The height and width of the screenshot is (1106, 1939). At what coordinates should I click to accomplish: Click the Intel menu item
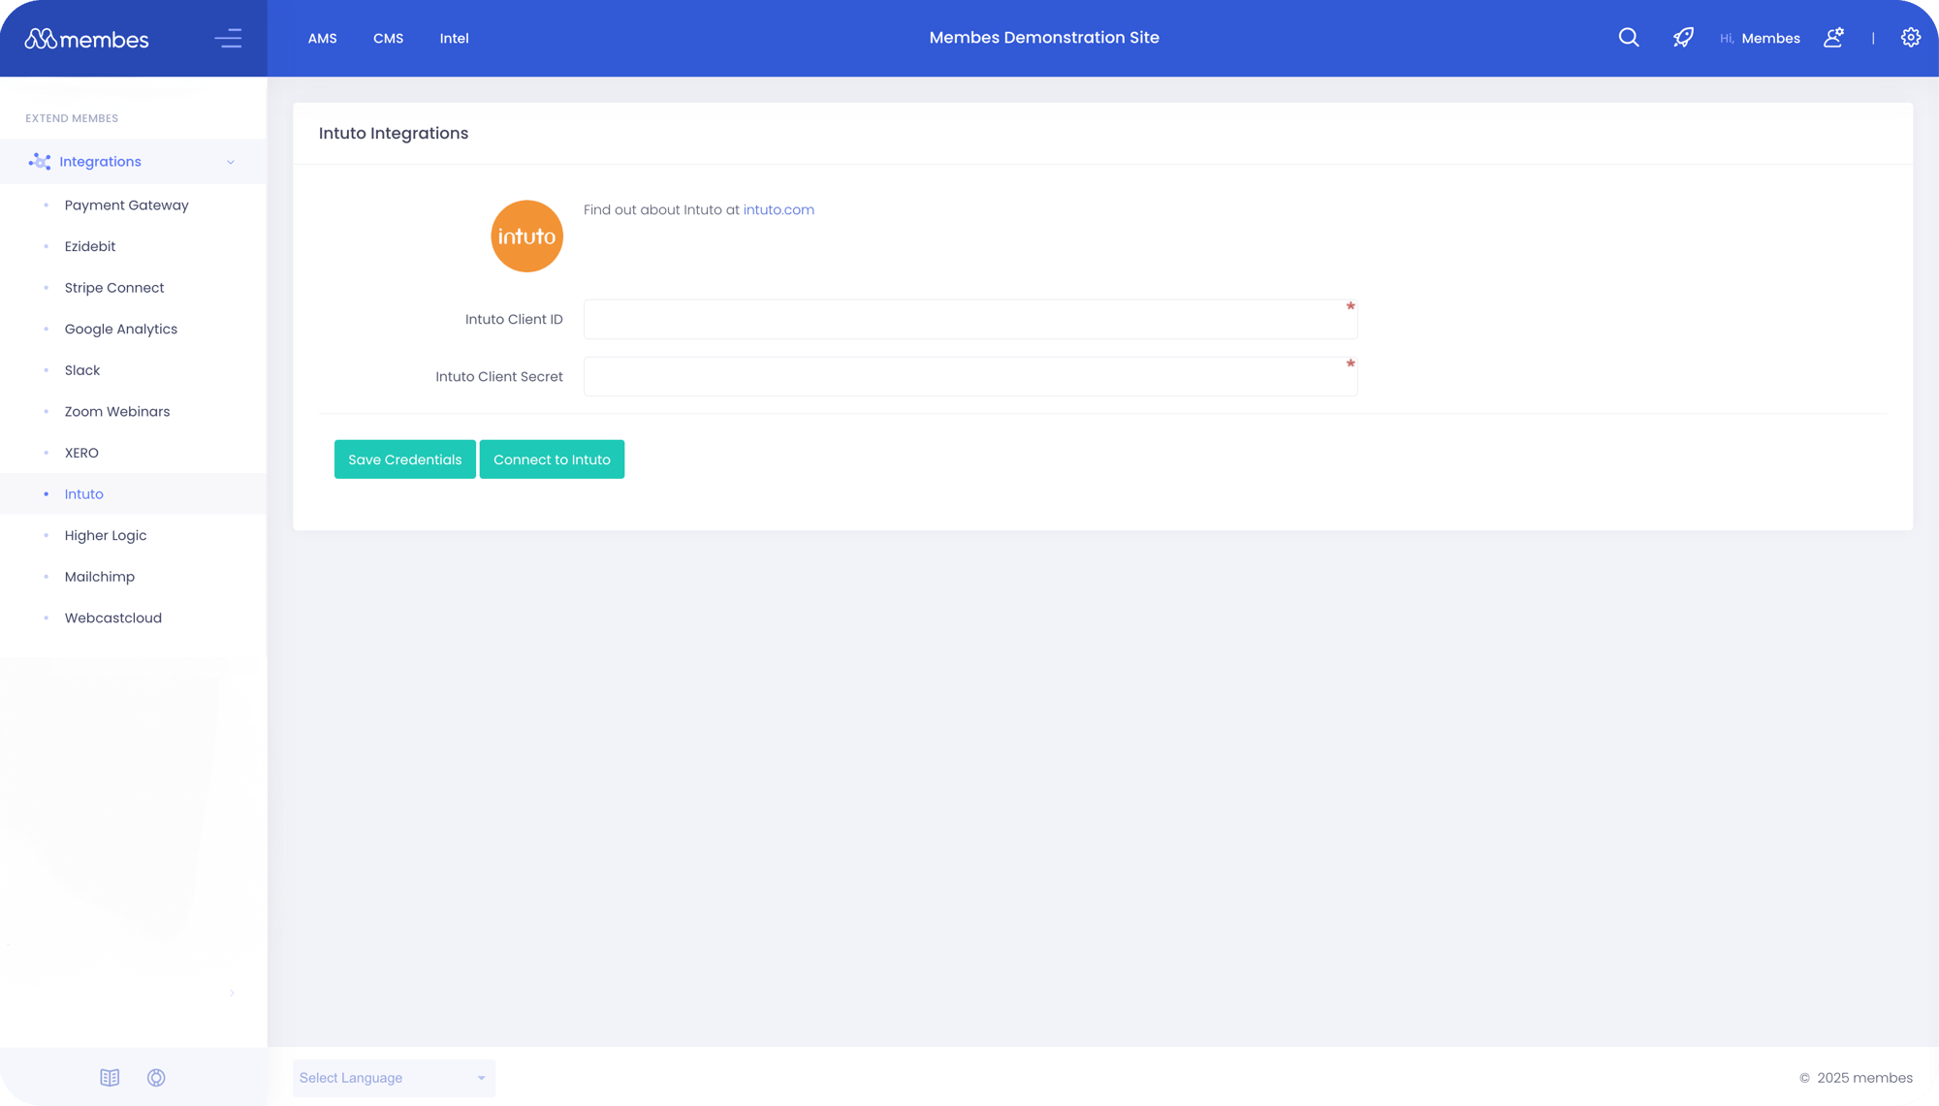pos(454,37)
